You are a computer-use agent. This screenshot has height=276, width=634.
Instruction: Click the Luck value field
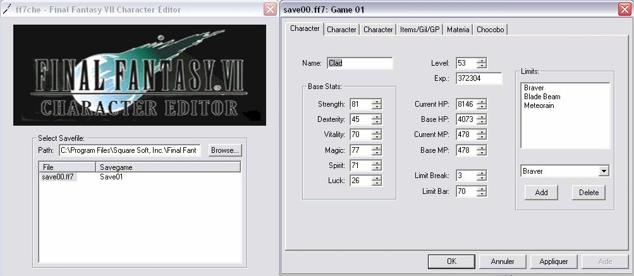361,180
